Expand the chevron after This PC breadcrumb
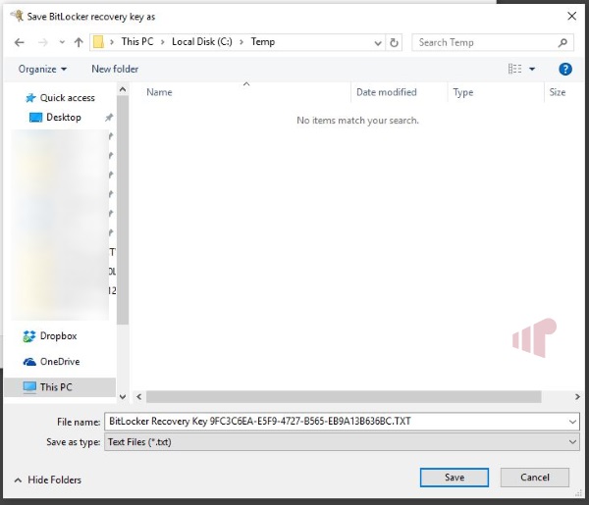 (x=163, y=42)
